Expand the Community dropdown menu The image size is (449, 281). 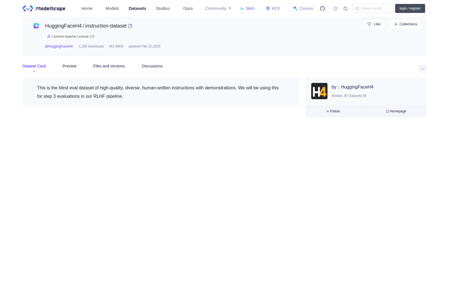218,8
